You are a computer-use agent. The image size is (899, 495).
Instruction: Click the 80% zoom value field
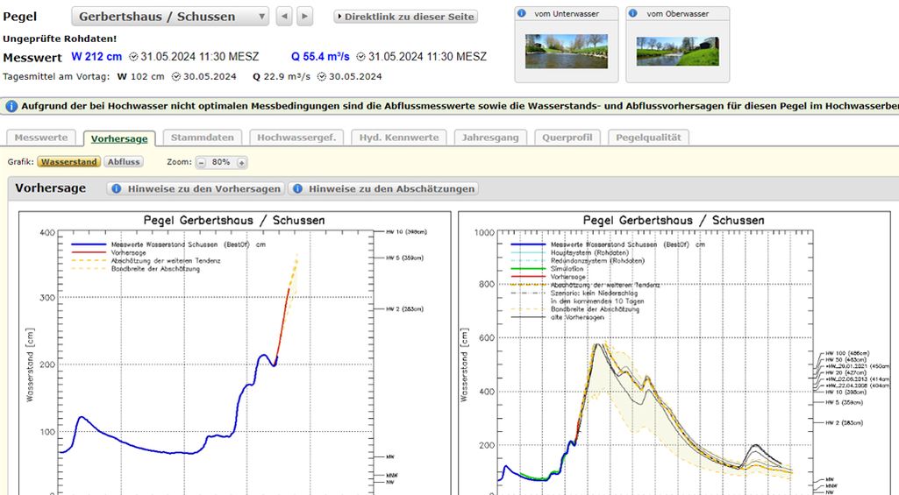(221, 162)
